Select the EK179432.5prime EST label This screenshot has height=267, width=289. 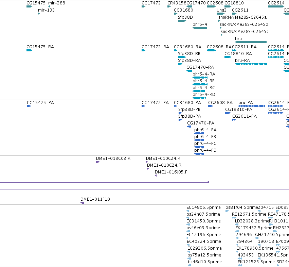pyautogui.click(x=254, y=228)
